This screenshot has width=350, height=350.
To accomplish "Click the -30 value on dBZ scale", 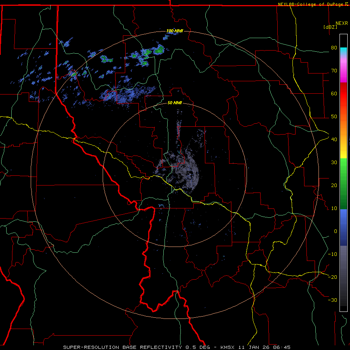I will point(332,300).
